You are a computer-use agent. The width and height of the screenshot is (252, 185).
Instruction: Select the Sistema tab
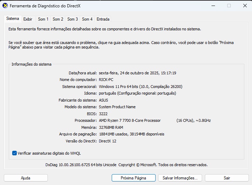(13, 18)
